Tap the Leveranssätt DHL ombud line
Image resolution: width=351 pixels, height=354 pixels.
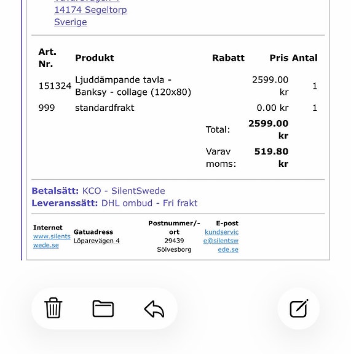point(114,203)
